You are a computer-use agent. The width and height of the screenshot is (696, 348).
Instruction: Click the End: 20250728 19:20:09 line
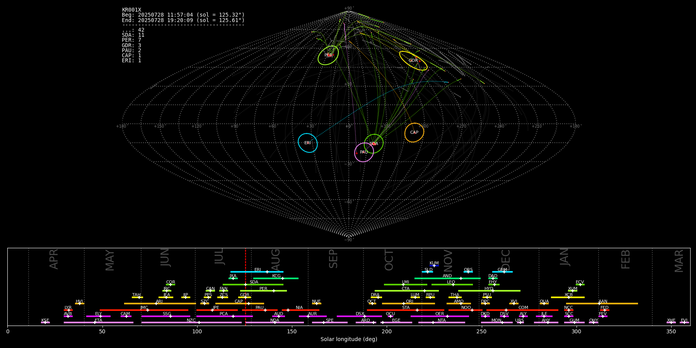(x=183, y=20)
